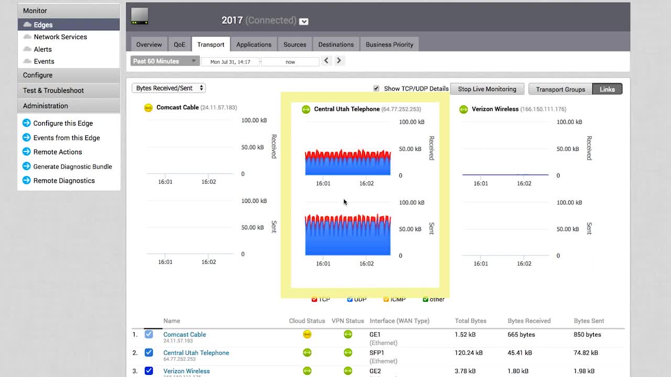Click arrow icon next to Generate Diagnostic Bundle
This screenshot has height=377, width=671.
(26, 166)
